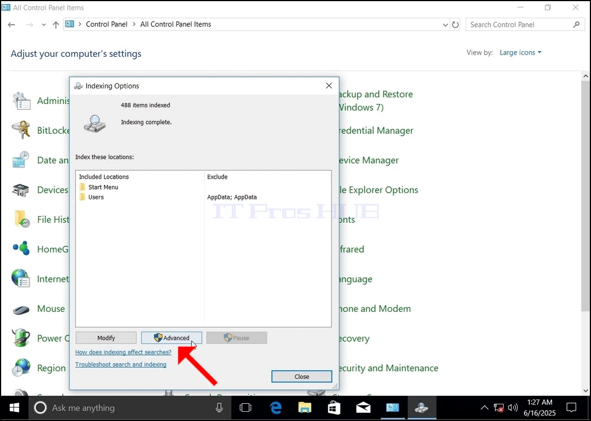The height and width of the screenshot is (421, 591).
Task: Open File Explorer from the taskbar
Action: (305, 408)
